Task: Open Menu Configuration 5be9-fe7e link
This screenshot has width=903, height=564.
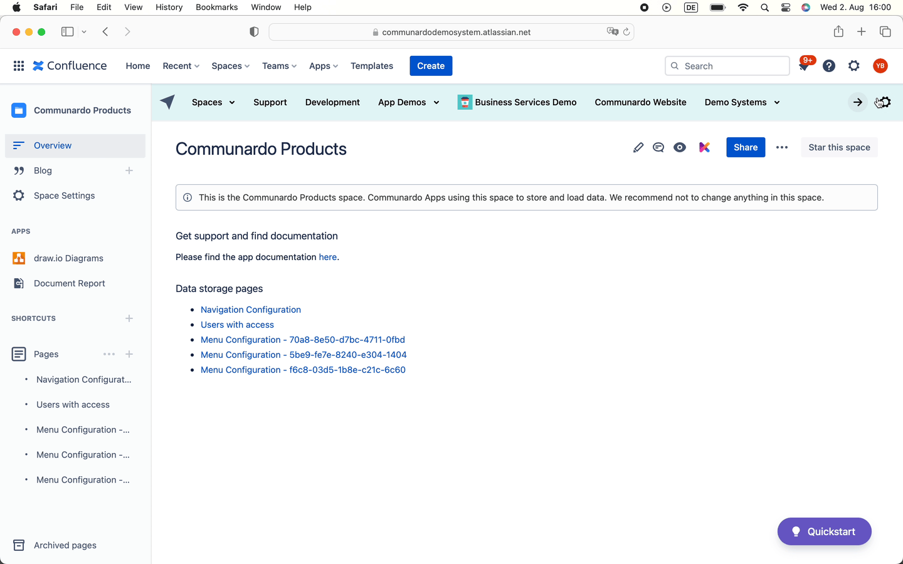Action: 304,355
